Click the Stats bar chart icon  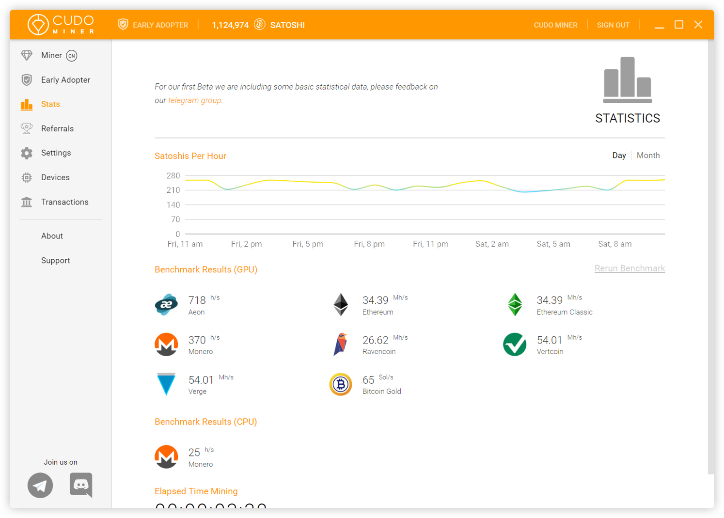[x=27, y=104]
